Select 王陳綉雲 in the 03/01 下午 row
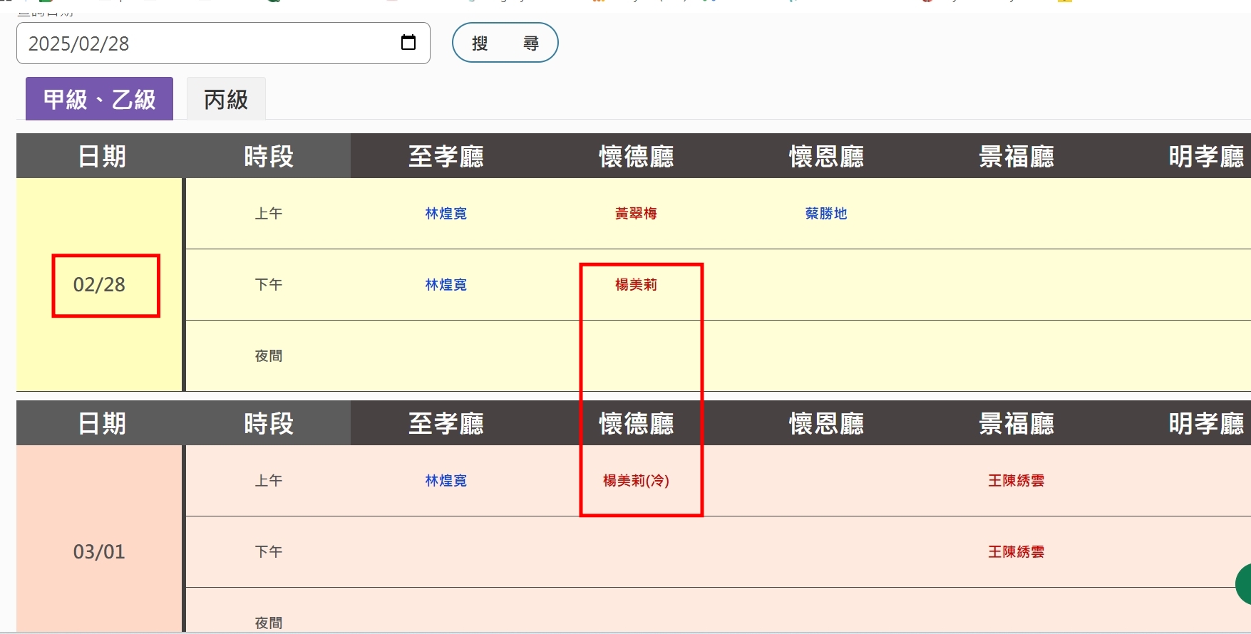Viewport: 1251px width, 634px height. click(1016, 552)
